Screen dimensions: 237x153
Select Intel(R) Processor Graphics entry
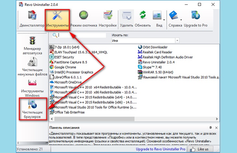71,72
